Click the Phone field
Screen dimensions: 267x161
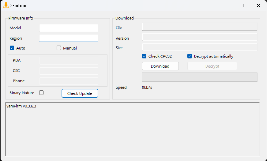pos(69,81)
